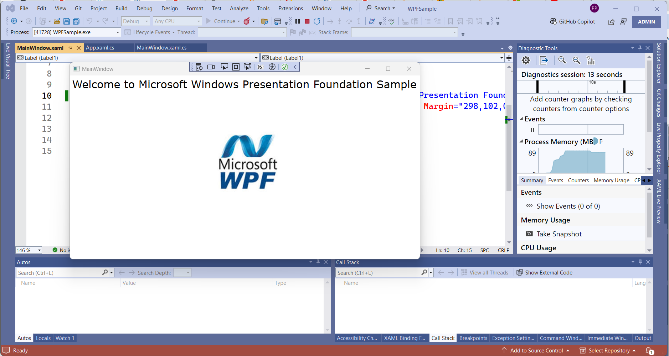Collapse the Process Memory graph section

[521, 142]
